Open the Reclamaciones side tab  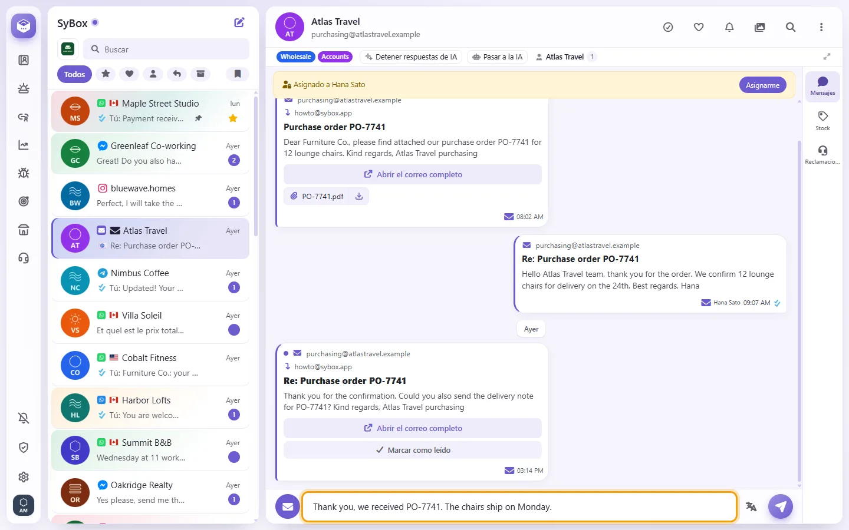(822, 154)
